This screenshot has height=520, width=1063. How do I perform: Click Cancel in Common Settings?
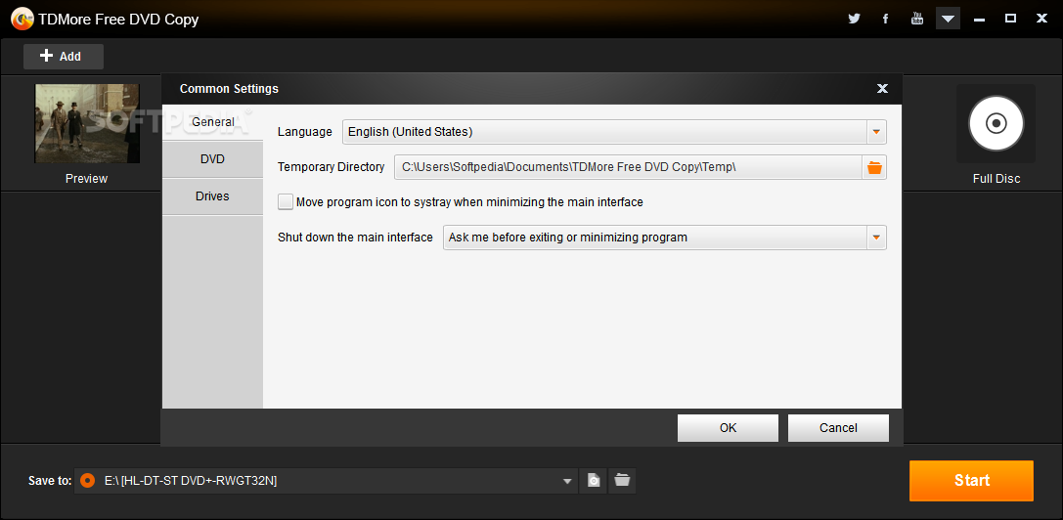[839, 428]
